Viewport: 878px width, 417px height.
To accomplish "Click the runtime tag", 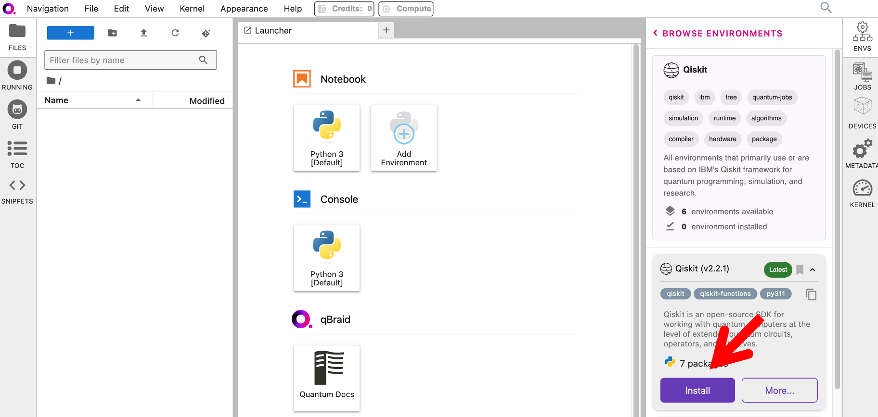I will 724,118.
